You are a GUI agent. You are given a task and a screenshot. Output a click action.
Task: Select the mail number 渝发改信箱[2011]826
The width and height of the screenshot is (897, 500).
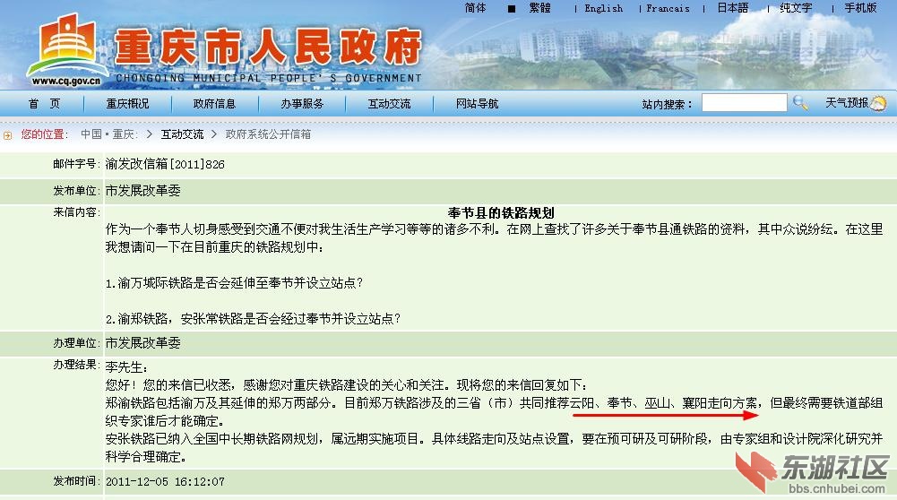coord(165,165)
